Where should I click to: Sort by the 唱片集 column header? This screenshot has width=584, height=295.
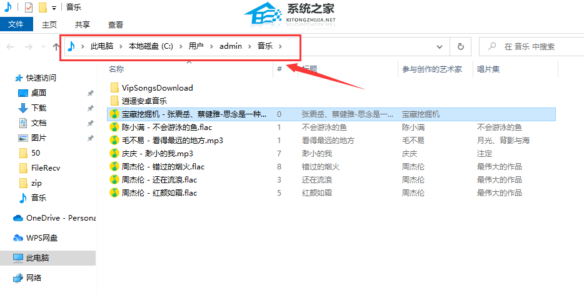[x=488, y=69]
